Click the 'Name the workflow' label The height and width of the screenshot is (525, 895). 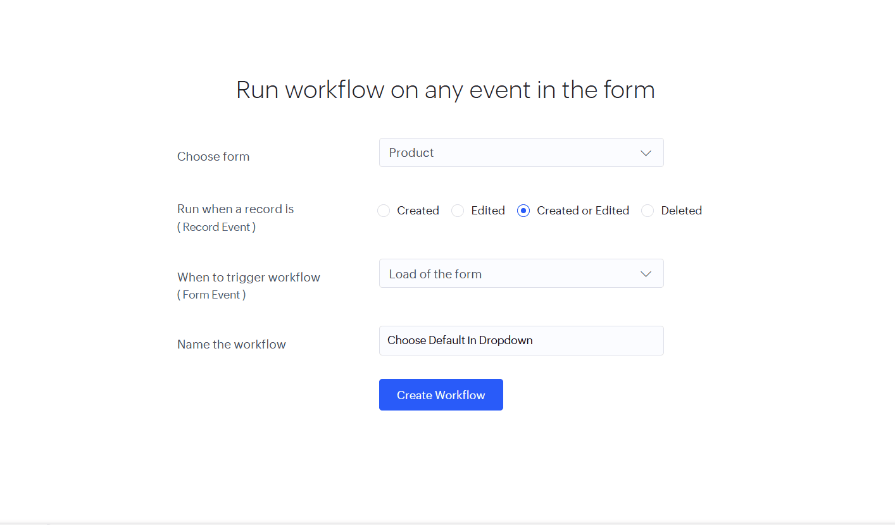[232, 344]
